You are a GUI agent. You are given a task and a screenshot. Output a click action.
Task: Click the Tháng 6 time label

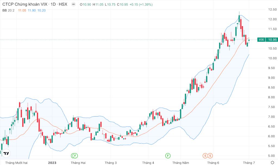pyautogui.click(x=213, y=163)
